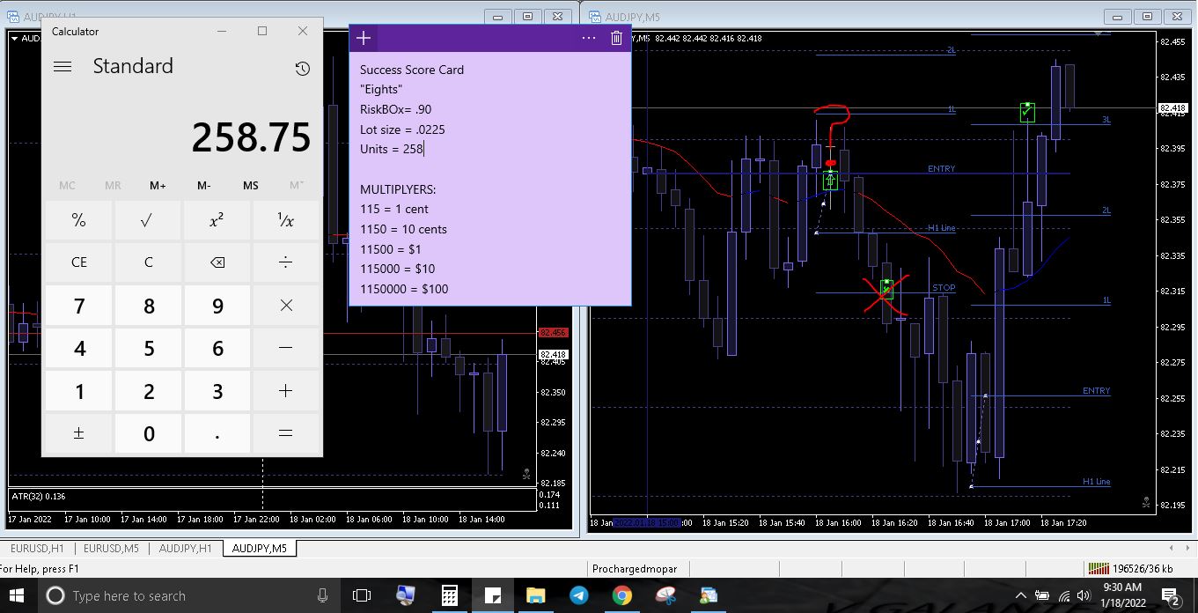Click the Windows Start button
This screenshot has height=613, width=1198.
[x=18, y=596]
